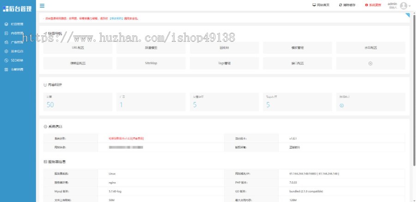Click the site domain/IP 61.144.244.148 value
This screenshot has width=416, height=202.
point(314,174)
